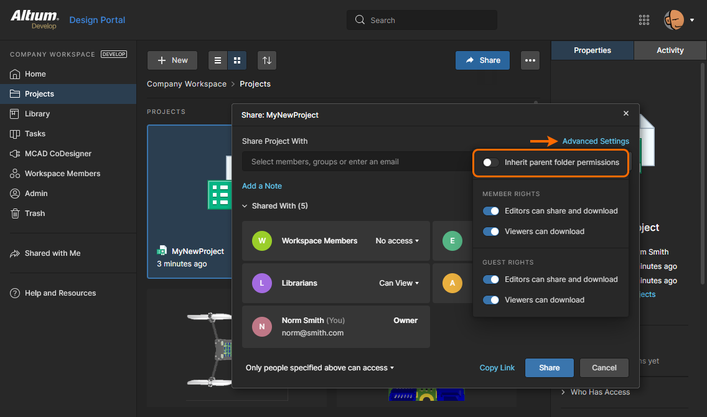
Task: Click the Librarians L avatar
Action: 262,283
